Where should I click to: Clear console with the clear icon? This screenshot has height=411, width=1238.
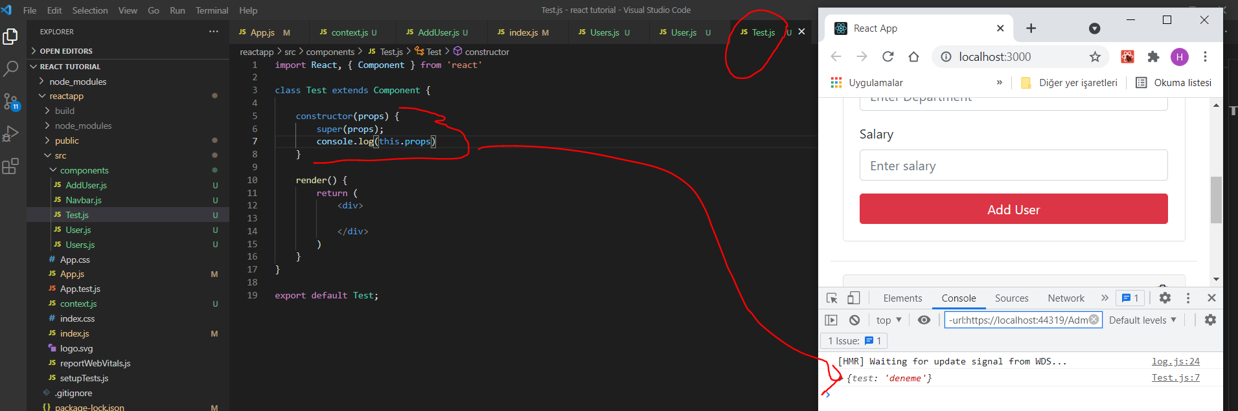coord(854,320)
